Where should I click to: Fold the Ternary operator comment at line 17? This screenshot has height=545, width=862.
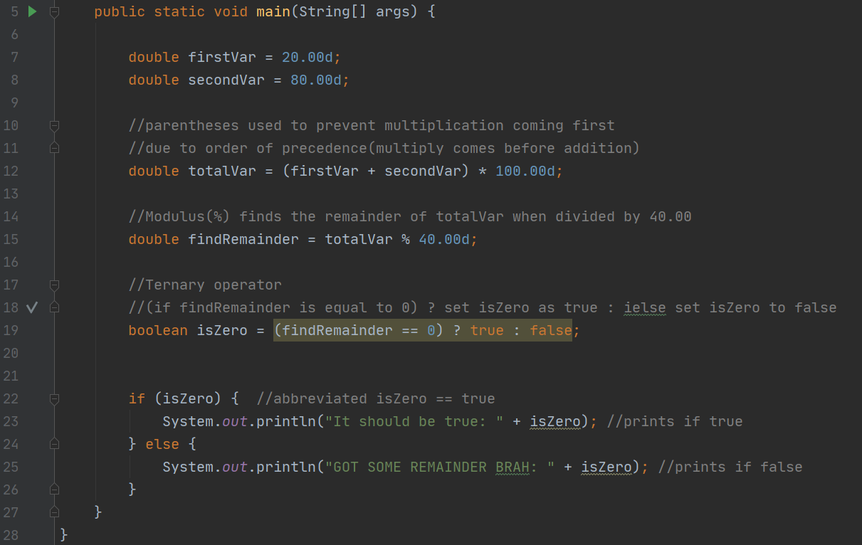[55, 285]
